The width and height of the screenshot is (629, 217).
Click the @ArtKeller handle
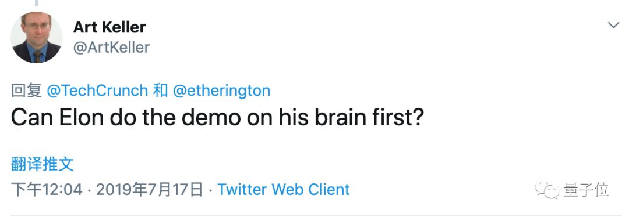[111, 48]
